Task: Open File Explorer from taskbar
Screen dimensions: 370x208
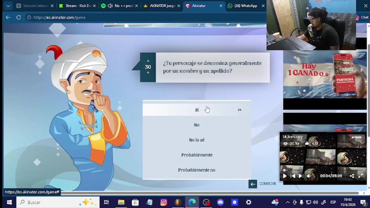Action: tap(121, 202)
